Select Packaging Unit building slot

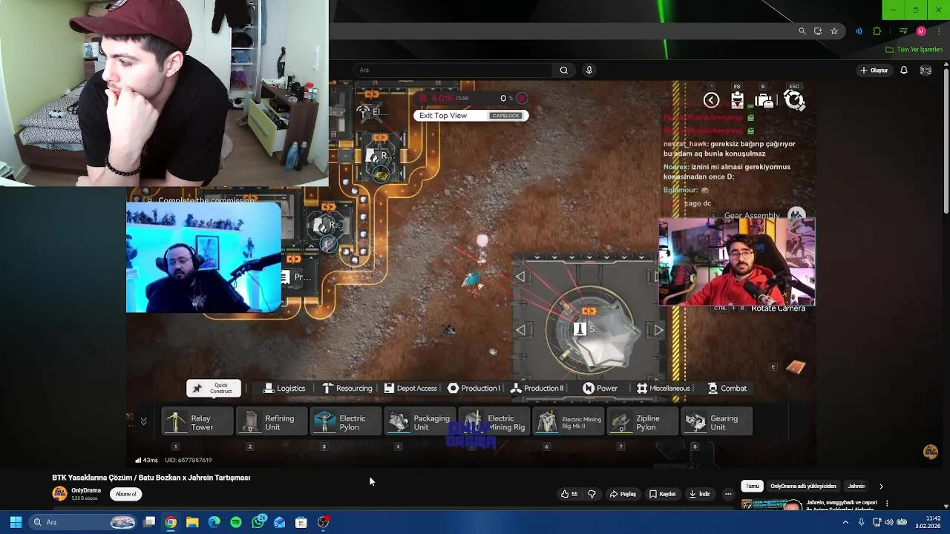tap(420, 422)
